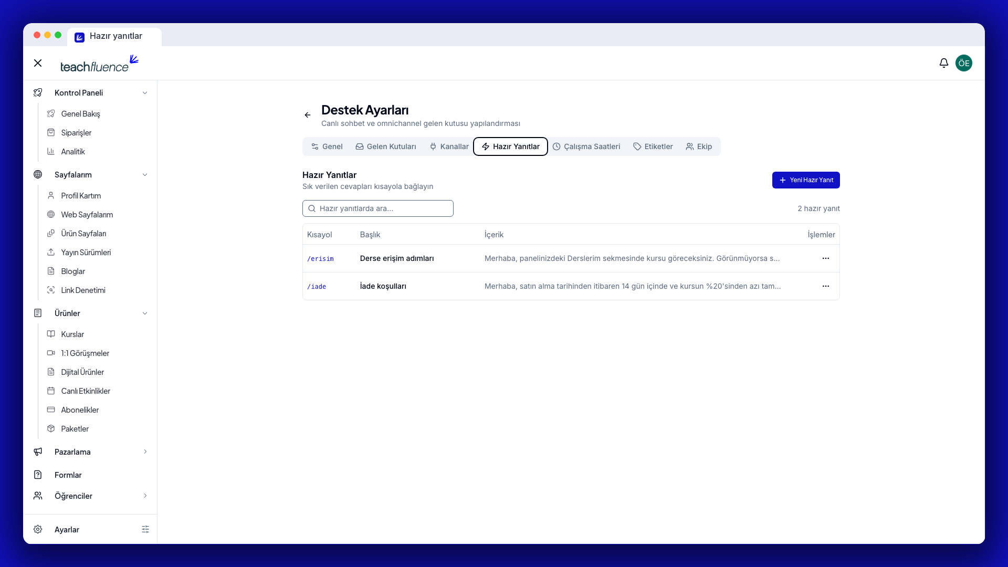Image resolution: width=1008 pixels, height=567 pixels.
Task: Open actions menu for the /erisim row
Action: pos(825,258)
